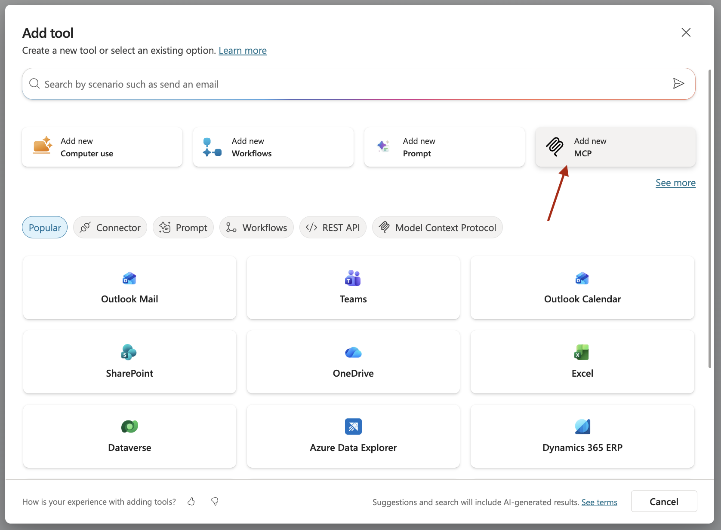Open the See more link
The image size is (721, 530).
click(x=675, y=183)
